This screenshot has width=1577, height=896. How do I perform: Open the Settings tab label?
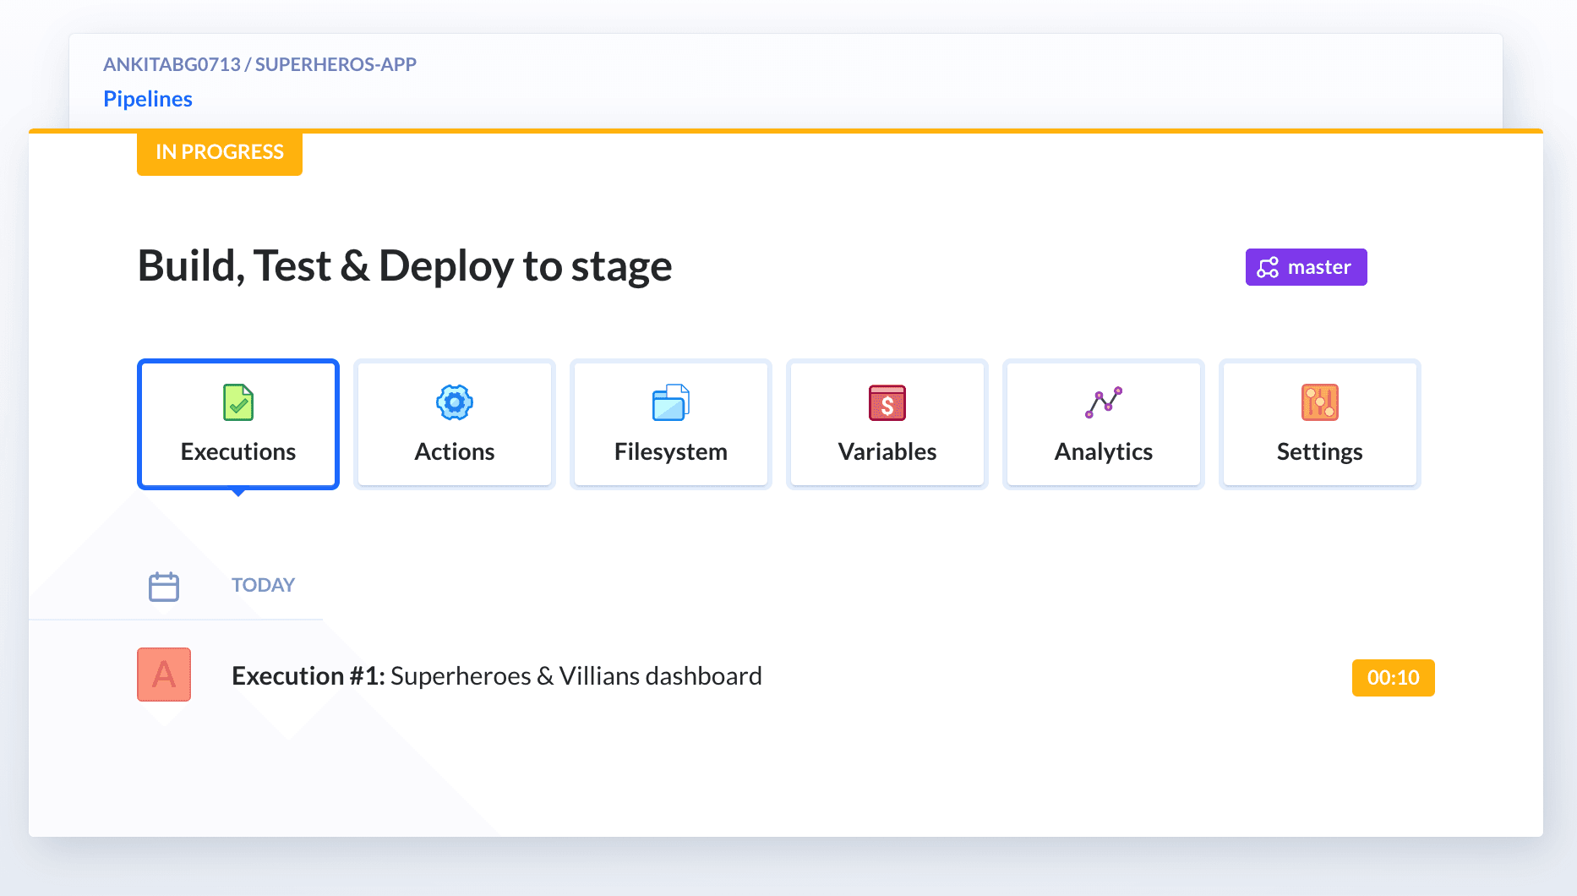(1320, 451)
